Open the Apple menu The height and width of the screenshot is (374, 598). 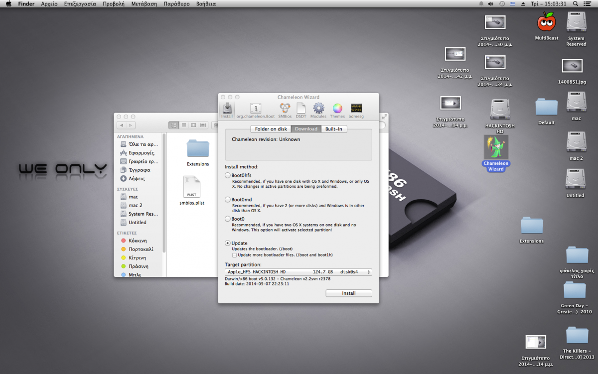pos(8,3)
